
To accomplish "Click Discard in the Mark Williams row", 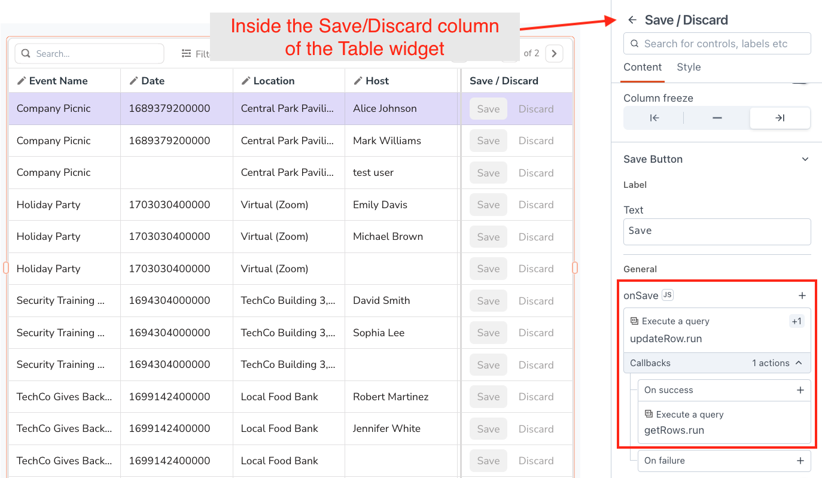I will coord(536,141).
